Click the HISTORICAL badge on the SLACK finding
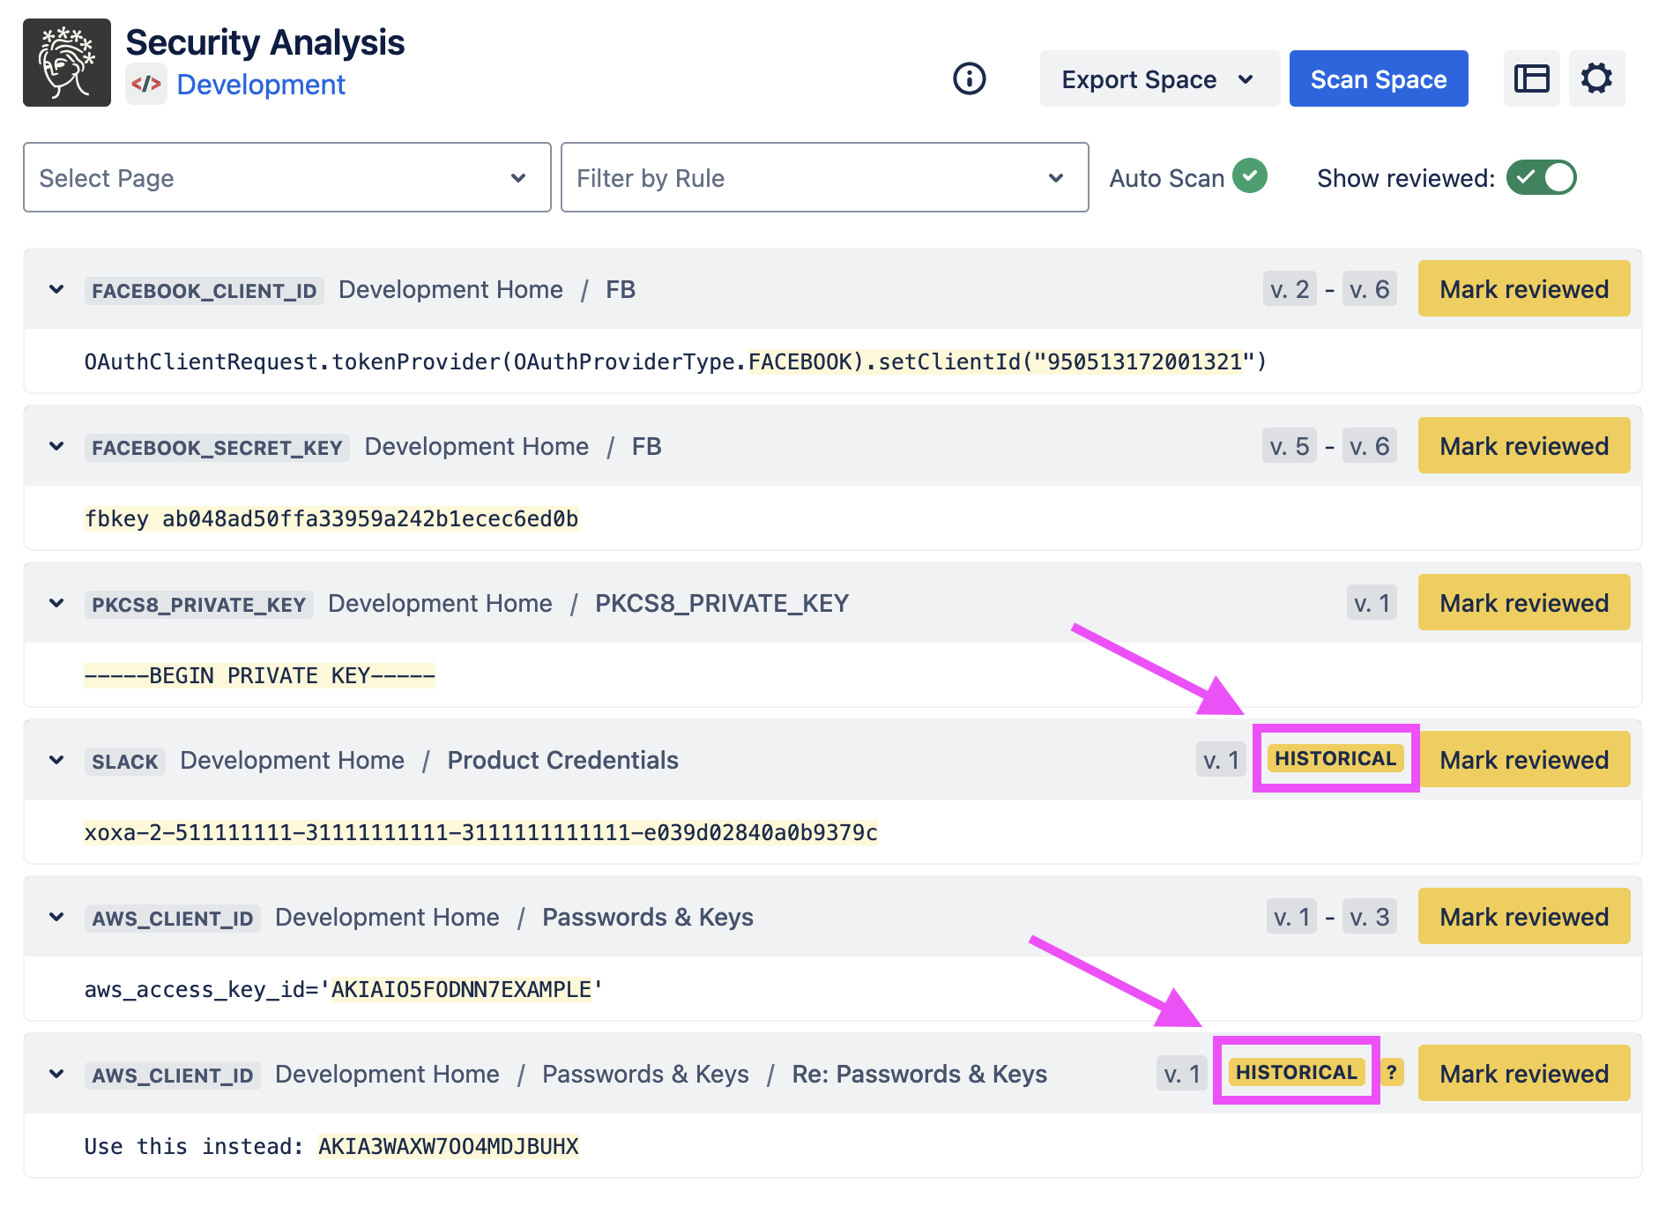 coord(1335,759)
